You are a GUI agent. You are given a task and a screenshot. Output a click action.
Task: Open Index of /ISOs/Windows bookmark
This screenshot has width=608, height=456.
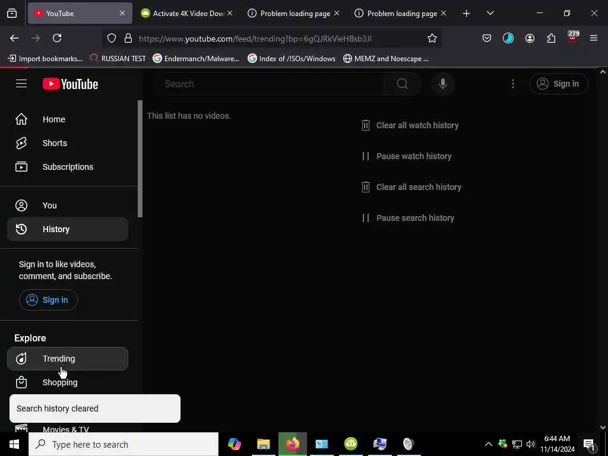pos(291,59)
